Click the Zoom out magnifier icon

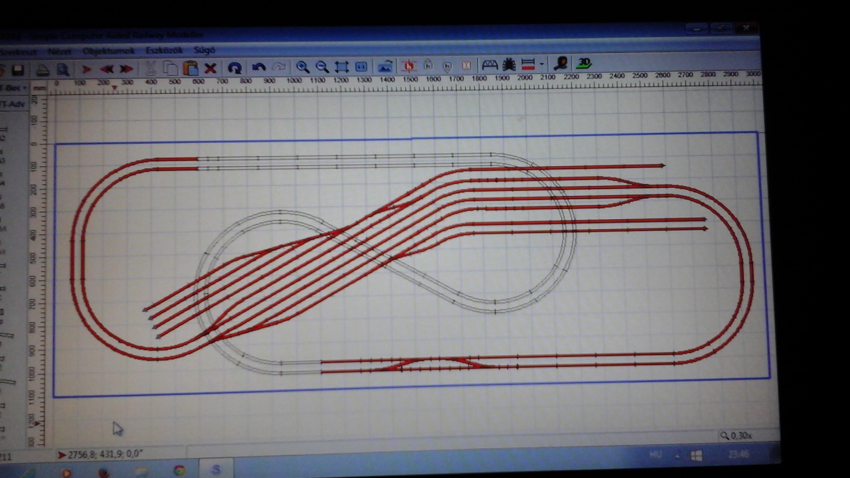322,67
